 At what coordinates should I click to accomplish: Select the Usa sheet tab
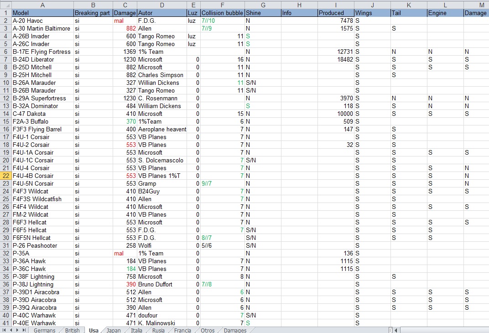coord(94,330)
